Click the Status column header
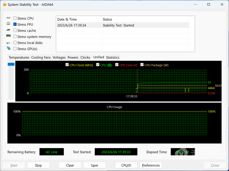 tap(145, 19)
